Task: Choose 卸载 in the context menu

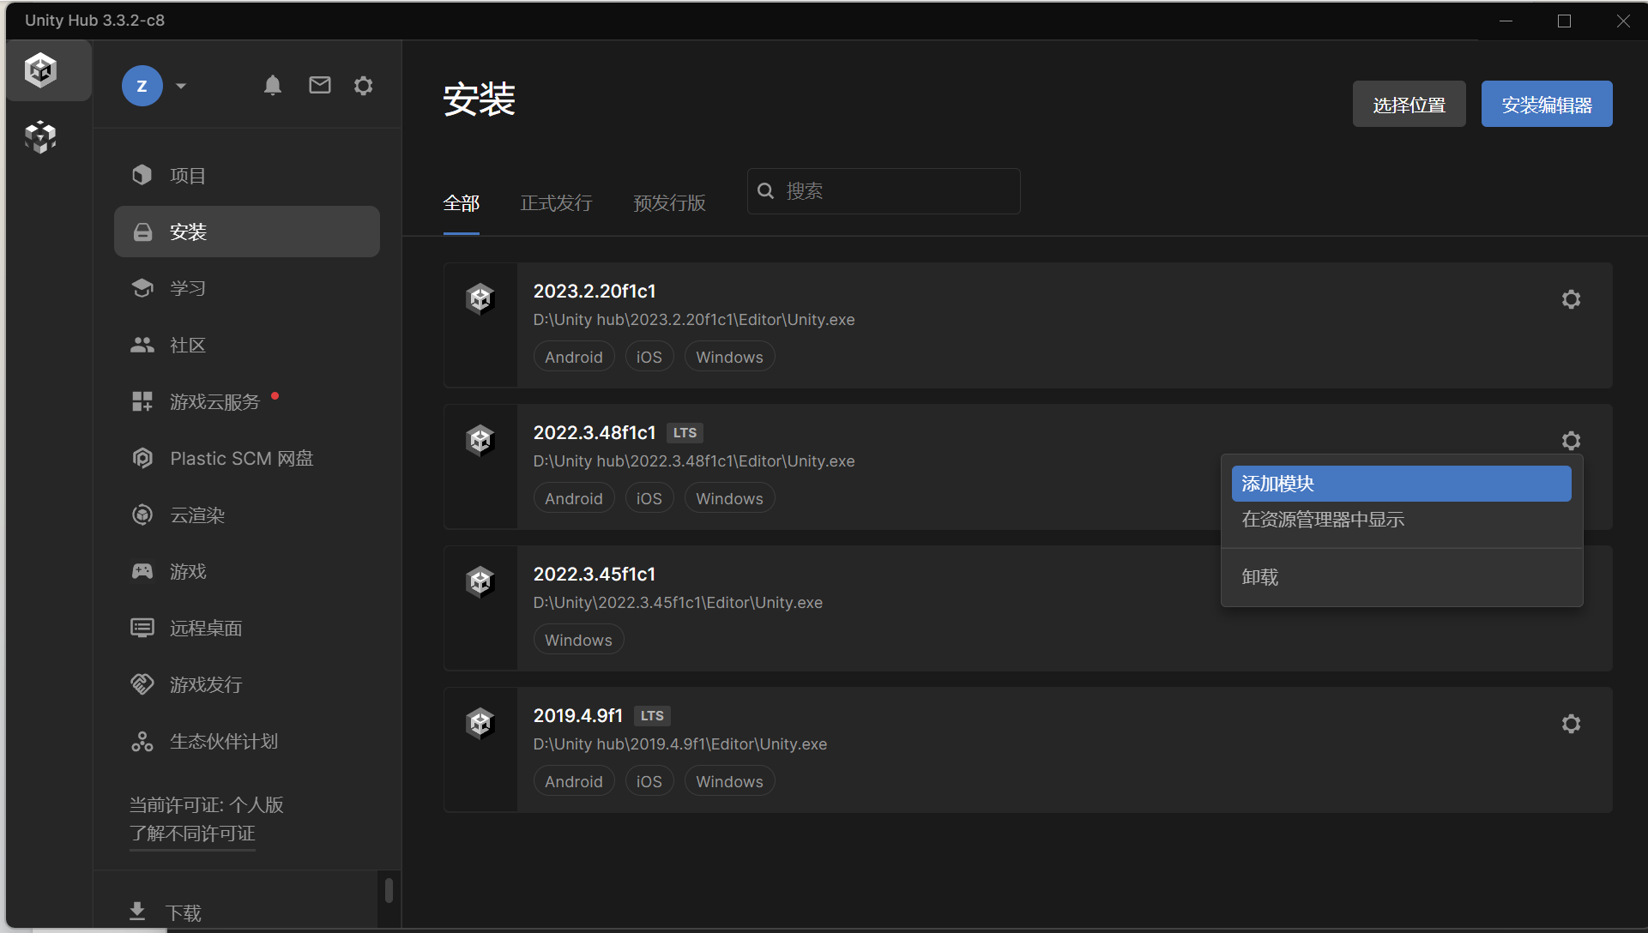Action: tap(1402, 577)
